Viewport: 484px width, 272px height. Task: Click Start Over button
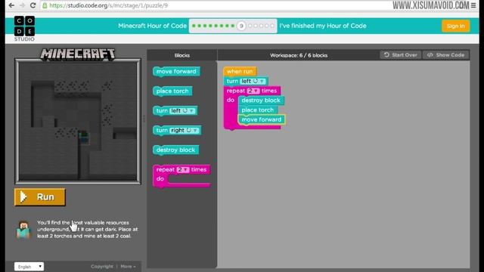(400, 55)
